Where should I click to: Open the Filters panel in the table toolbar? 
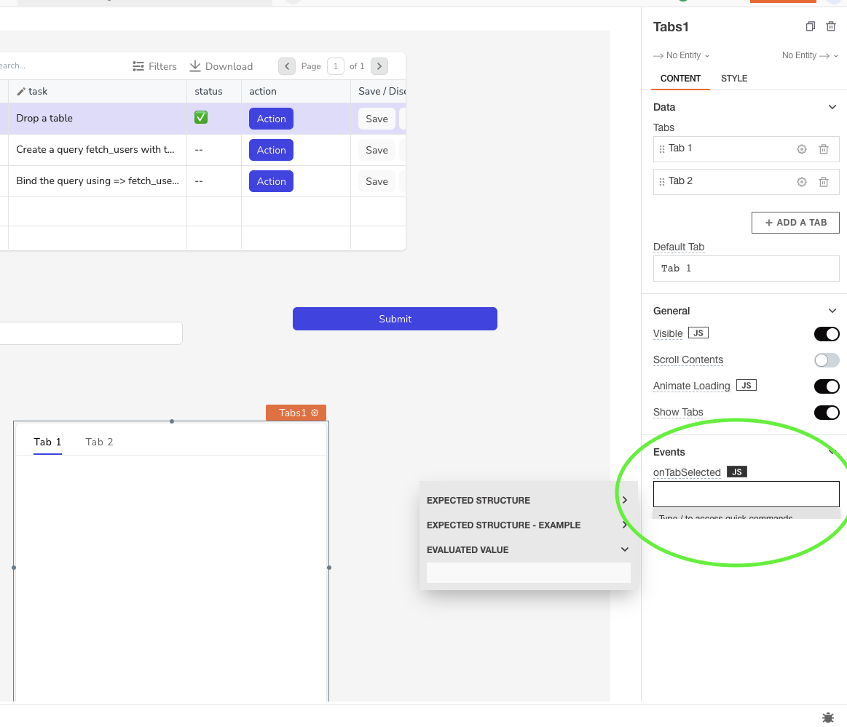pos(154,66)
